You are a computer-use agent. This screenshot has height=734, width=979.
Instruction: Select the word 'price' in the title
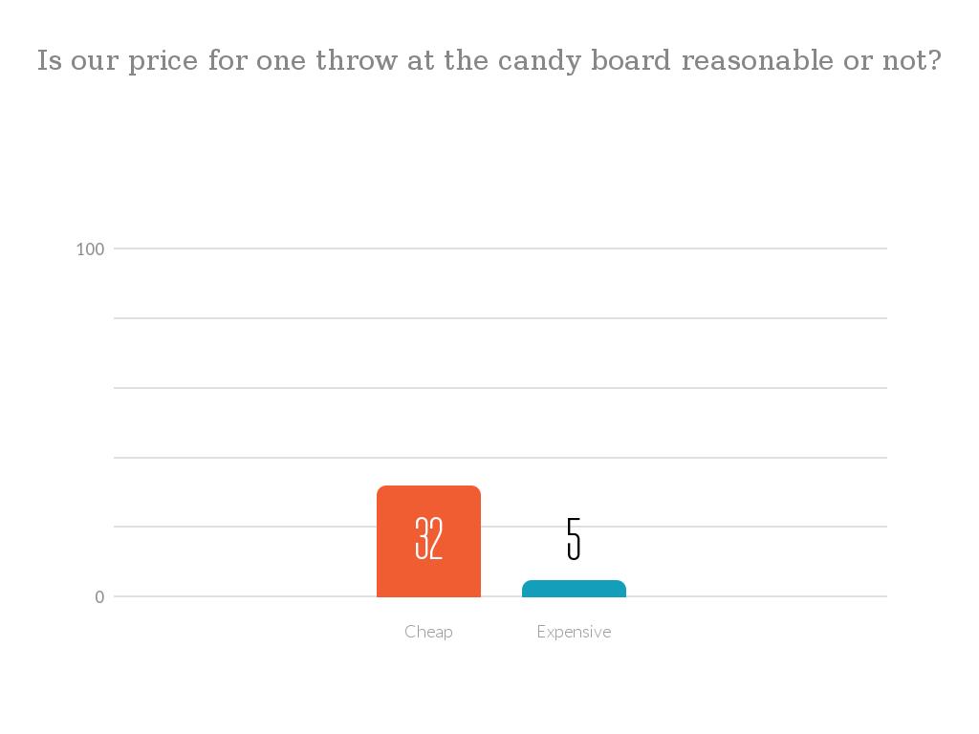(163, 62)
